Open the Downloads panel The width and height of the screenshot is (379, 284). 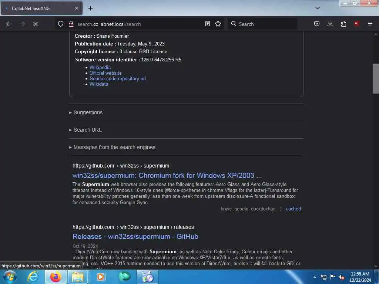tap(330, 24)
